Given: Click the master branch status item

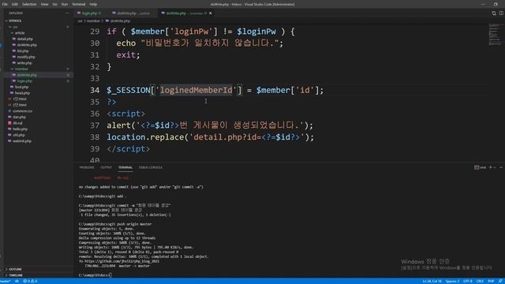Looking at the screenshot, I should (6, 281).
